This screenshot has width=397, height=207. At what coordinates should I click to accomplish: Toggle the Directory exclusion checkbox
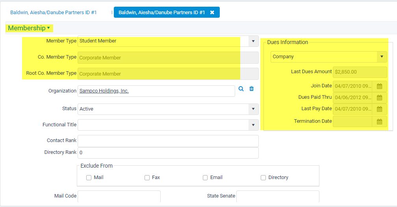pyautogui.click(x=263, y=178)
